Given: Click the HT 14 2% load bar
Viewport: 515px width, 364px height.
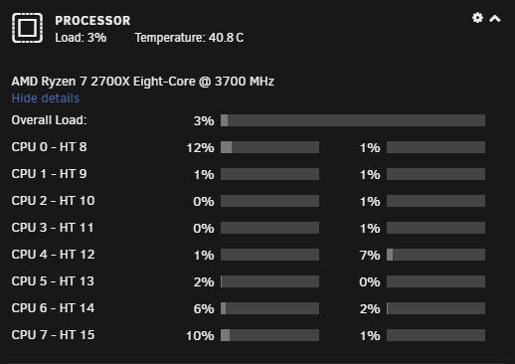Looking at the screenshot, I should click(x=435, y=308).
